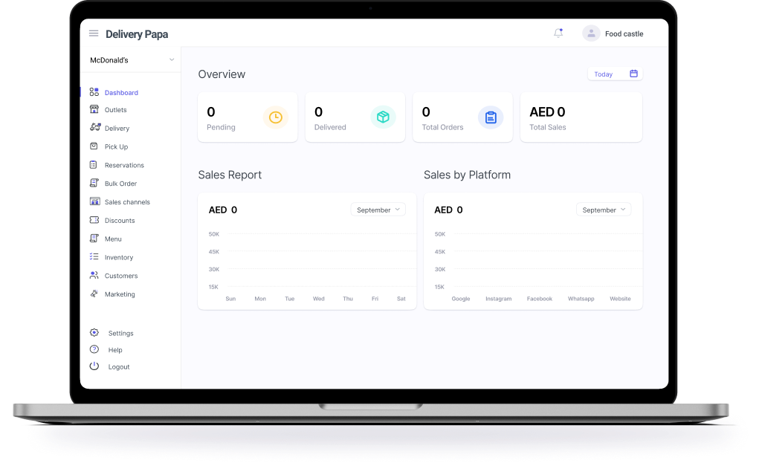Click the Sales by Platform heading

[467, 175]
